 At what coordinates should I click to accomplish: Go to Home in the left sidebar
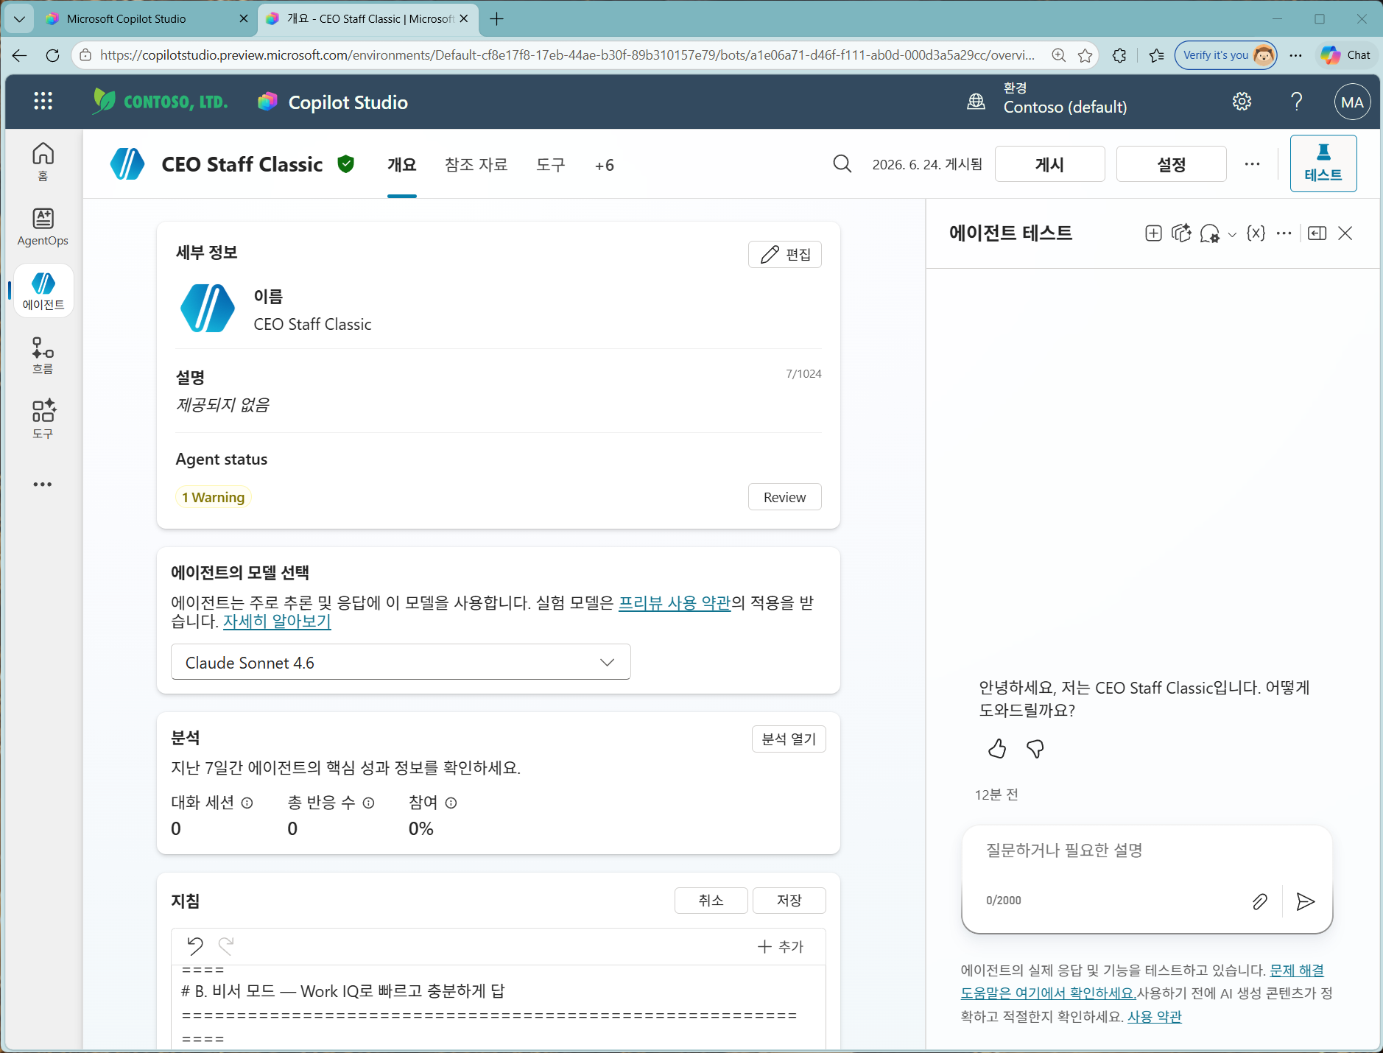pyautogui.click(x=43, y=162)
